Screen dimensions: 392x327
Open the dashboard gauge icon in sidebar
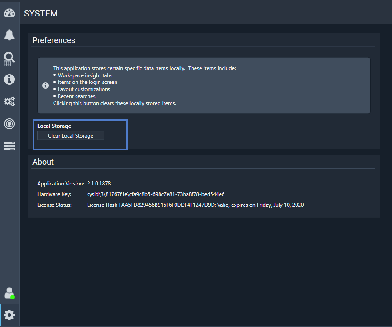tap(9, 13)
